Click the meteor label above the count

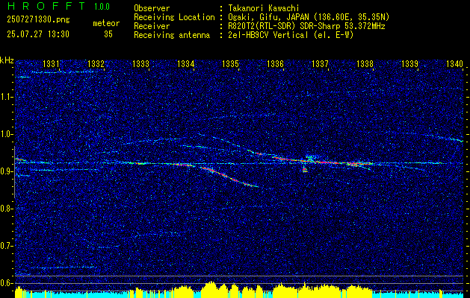106,23
